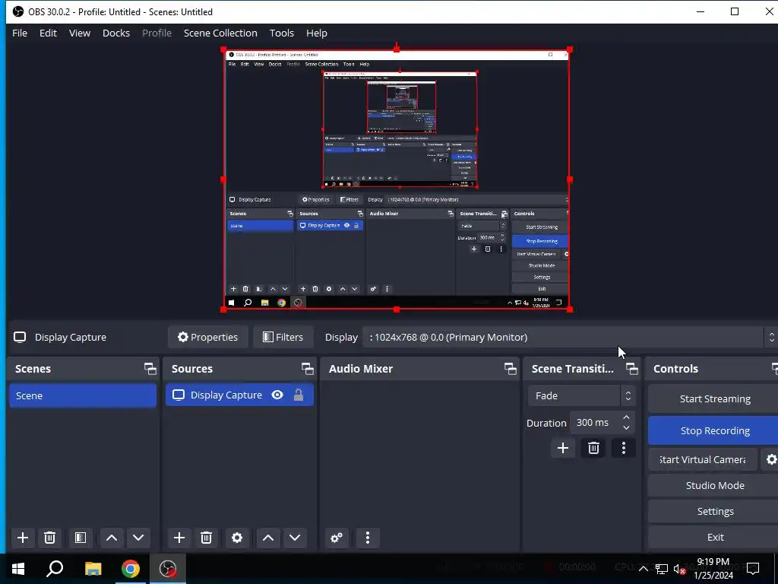The height and width of the screenshot is (584, 778).
Task: Open advanced audio properties gears icon
Action: [x=337, y=538]
